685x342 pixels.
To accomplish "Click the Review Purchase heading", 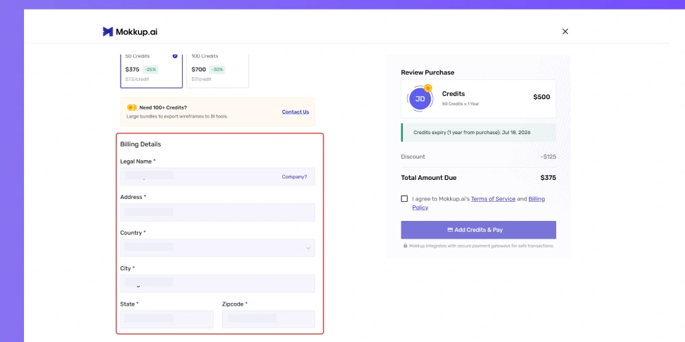I will point(427,73).
